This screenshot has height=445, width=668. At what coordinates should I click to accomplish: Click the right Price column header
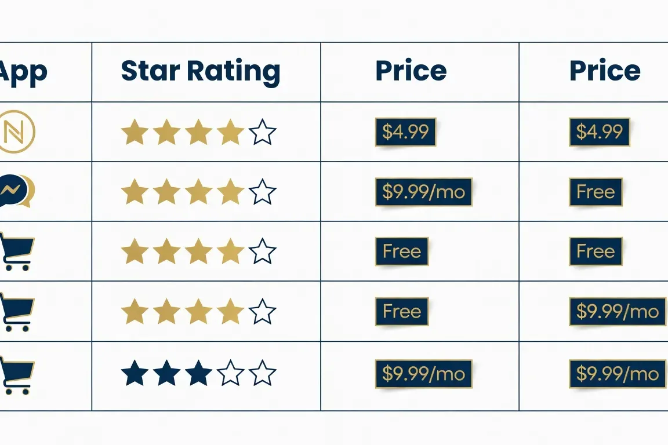pyautogui.click(x=605, y=70)
